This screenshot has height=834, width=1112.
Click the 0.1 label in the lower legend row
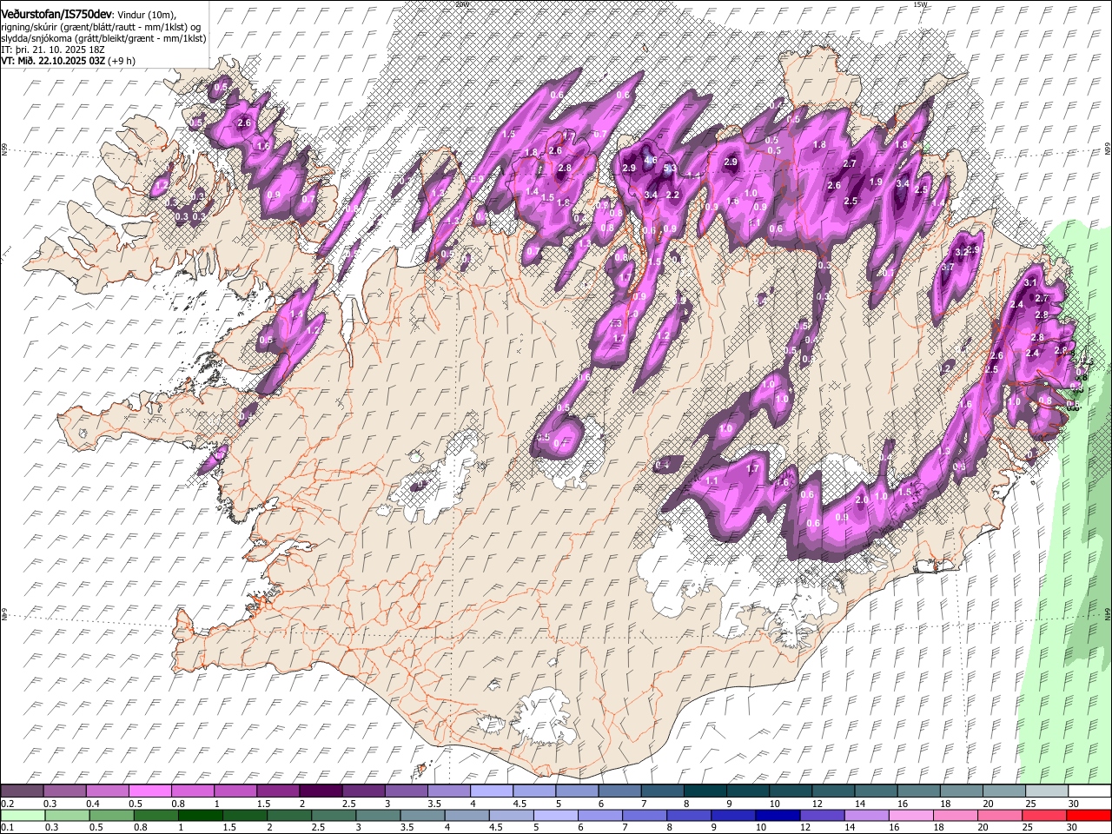7,828
